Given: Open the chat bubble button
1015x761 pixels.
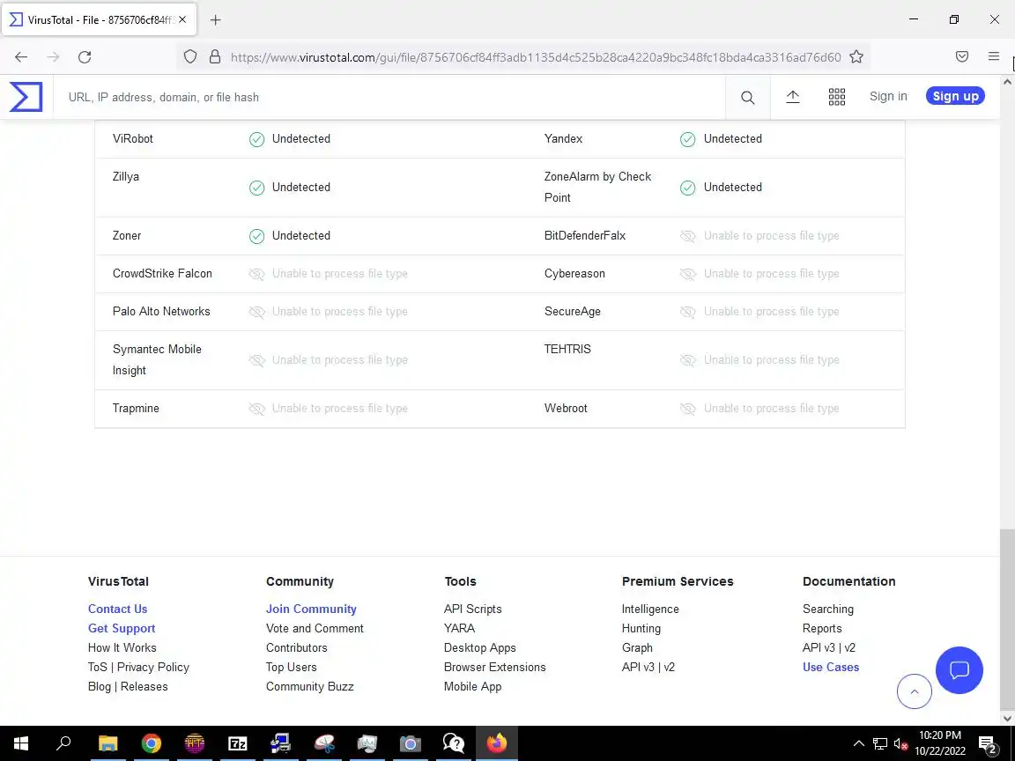Looking at the screenshot, I should pos(959,669).
